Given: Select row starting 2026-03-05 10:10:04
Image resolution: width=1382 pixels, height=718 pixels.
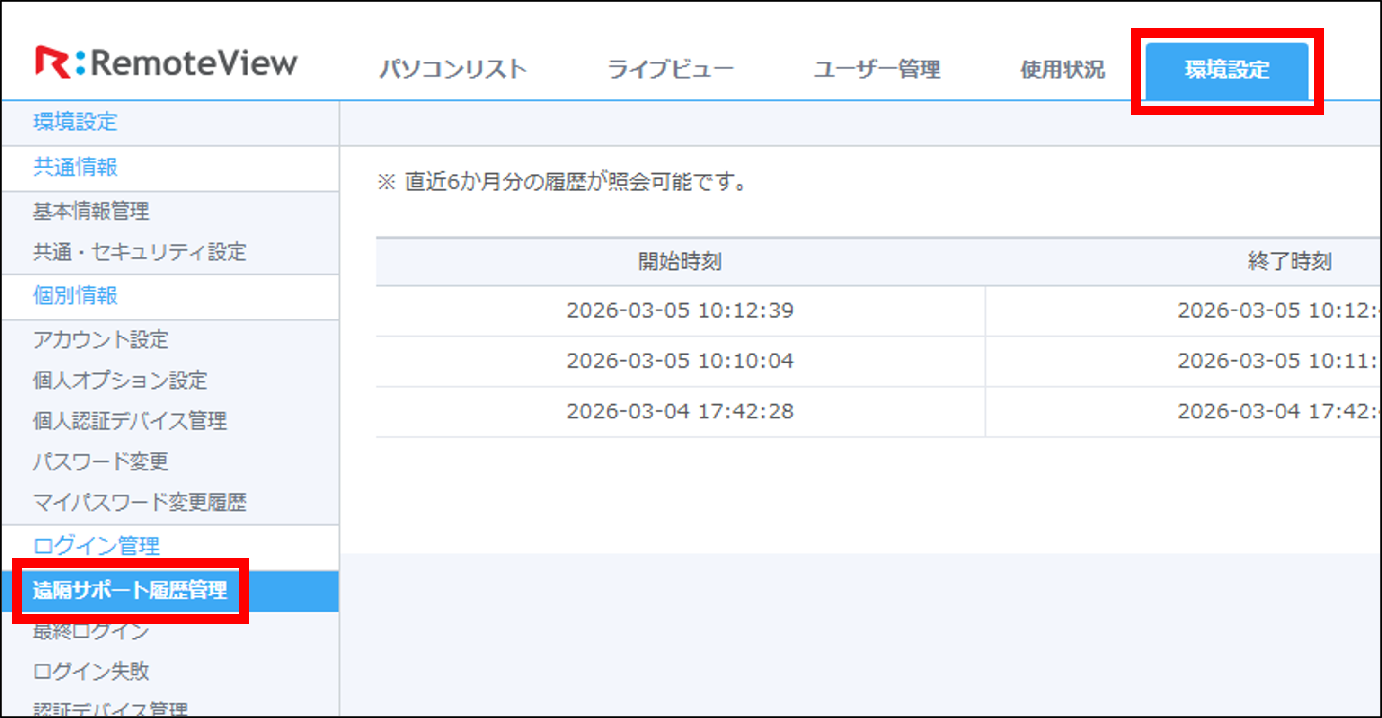Looking at the screenshot, I should tap(680, 361).
